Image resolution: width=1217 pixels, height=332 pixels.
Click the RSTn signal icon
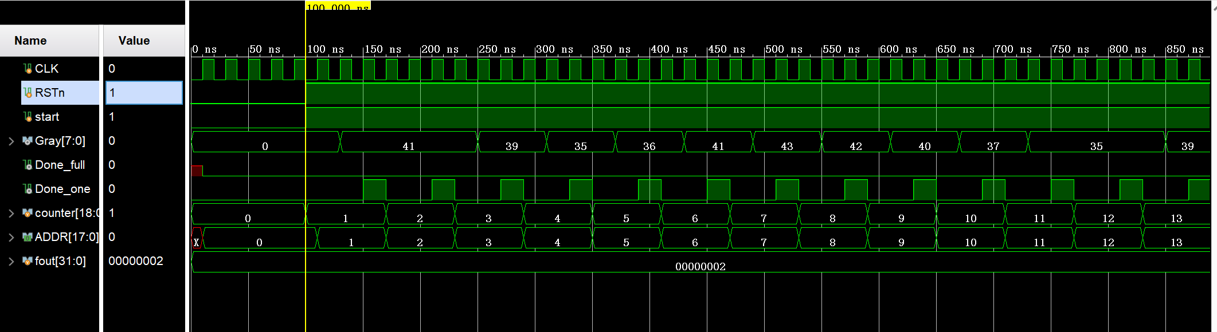pyautogui.click(x=28, y=93)
